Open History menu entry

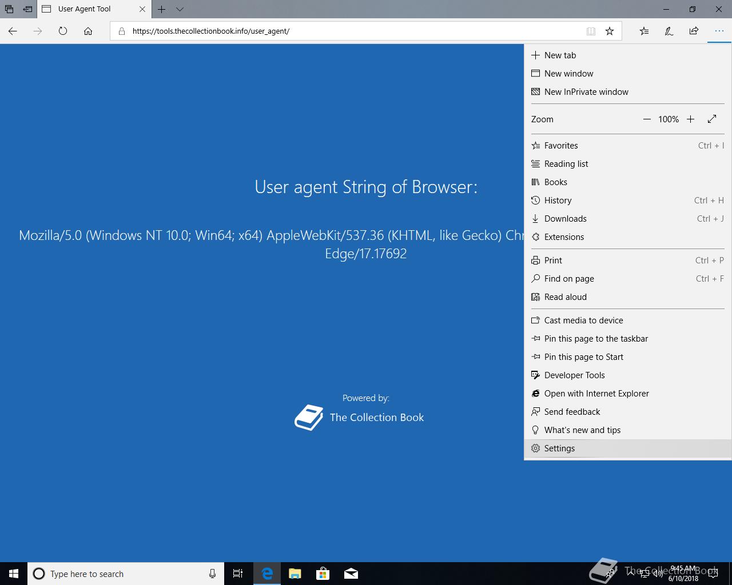pyautogui.click(x=628, y=201)
